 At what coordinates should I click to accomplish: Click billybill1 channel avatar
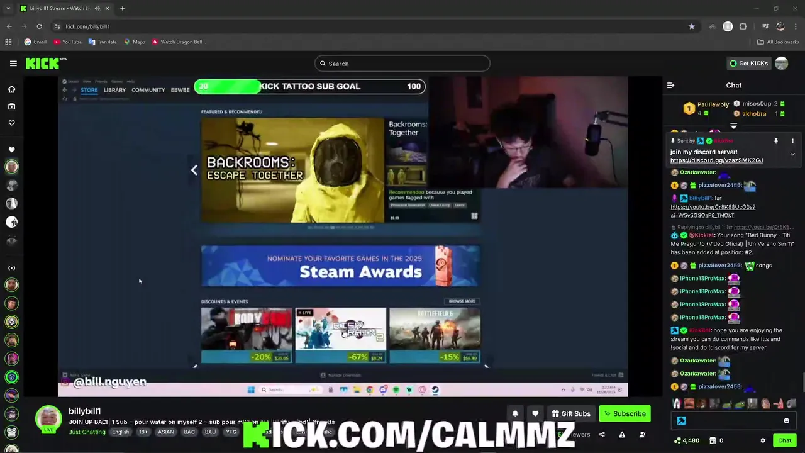click(48, 420)
